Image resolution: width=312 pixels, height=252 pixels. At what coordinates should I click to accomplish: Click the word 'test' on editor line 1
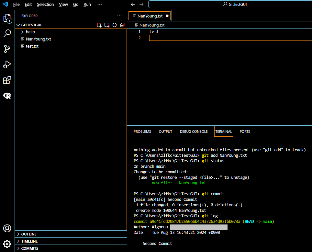point(154,32)
